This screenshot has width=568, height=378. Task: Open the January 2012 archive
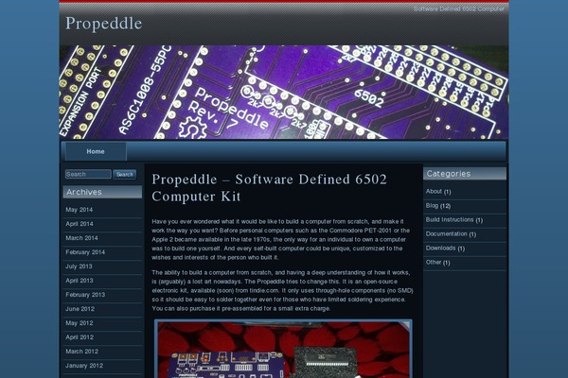(84, 366)
